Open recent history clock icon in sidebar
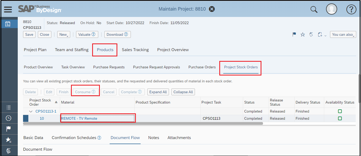This screenshot has width=361, height=156. (8, 118)
